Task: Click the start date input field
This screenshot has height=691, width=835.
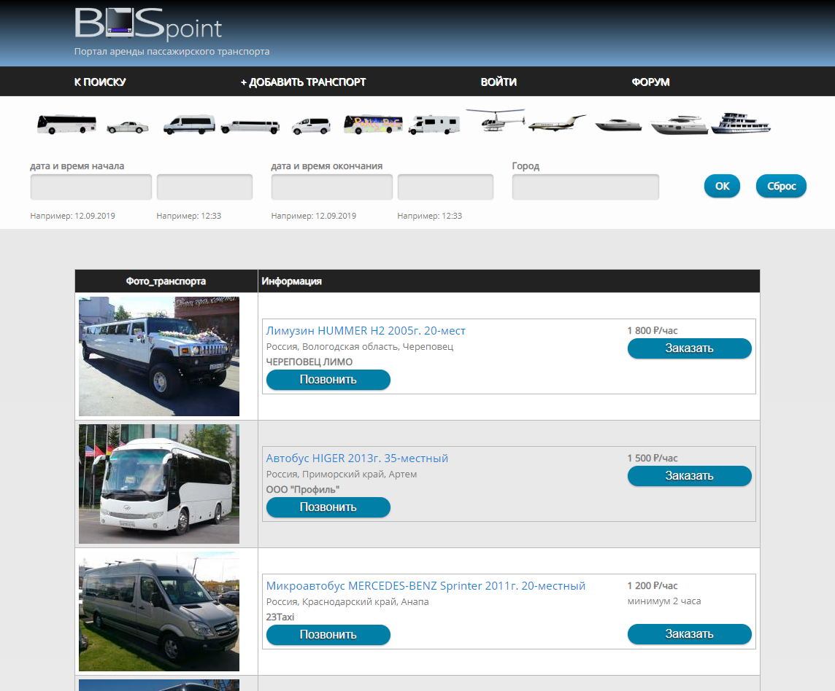Action: (91, 187)
